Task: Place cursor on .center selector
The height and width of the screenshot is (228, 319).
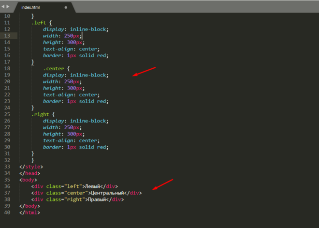Action: (x=54, y=69)
